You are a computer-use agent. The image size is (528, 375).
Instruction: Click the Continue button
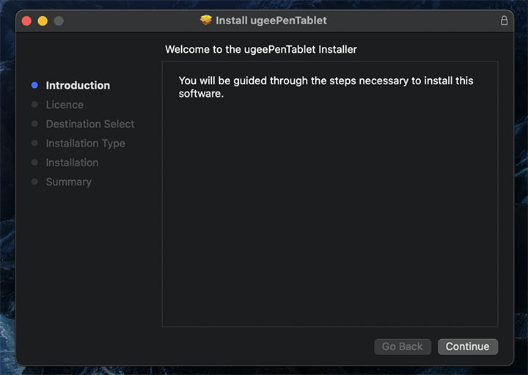pyautogui.click(x=467, y=346)
